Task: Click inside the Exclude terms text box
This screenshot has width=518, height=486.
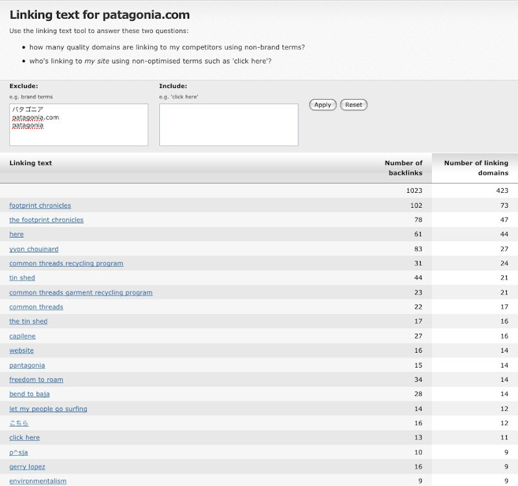Action: pyautogui.click(x=78, y=125)
